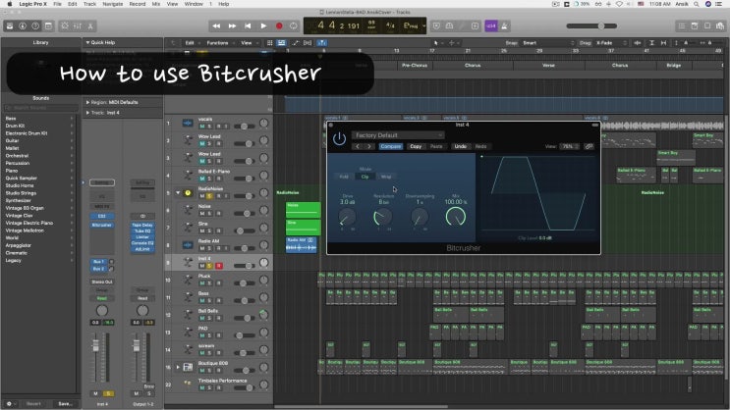The height and width of the screenshot is (410, 730).
Task: Open the tracks area Functions dropdown menu
Action: [219, 43]
